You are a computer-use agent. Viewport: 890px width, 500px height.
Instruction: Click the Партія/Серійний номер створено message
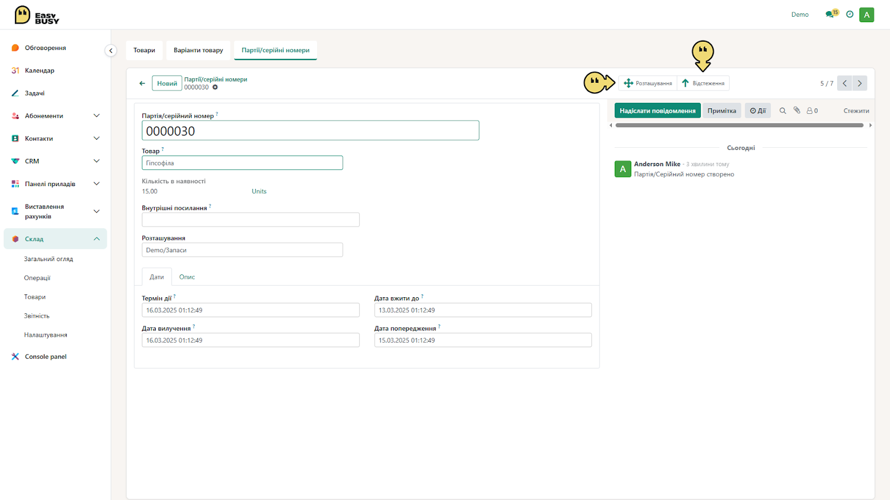684,174
